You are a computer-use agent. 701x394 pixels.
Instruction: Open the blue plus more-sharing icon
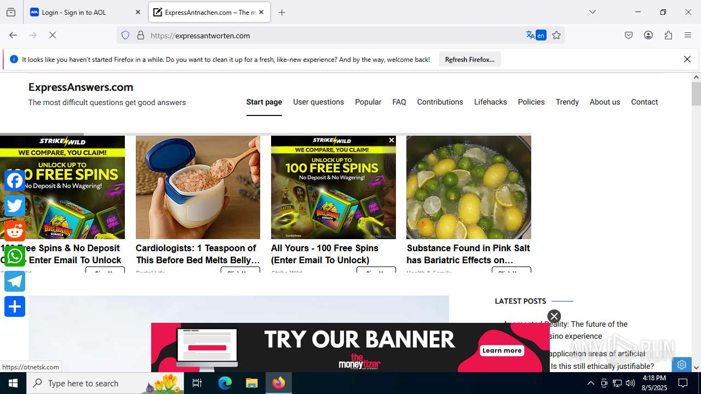pyautogui.click(x=15, y=306)
